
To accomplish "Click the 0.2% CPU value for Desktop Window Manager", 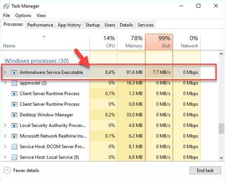I will tap(110, 115).
